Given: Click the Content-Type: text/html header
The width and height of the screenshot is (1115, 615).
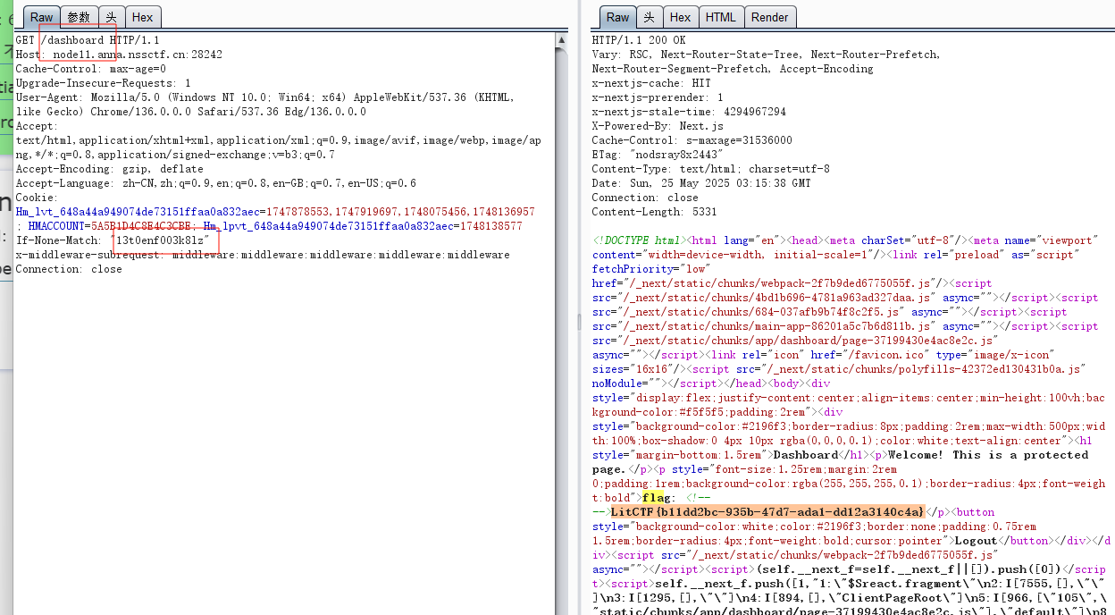Looking at the screenshot, I should click(x=710, y=169).
